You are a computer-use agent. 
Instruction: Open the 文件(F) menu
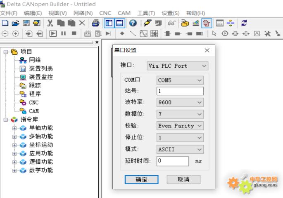point(9,13)
